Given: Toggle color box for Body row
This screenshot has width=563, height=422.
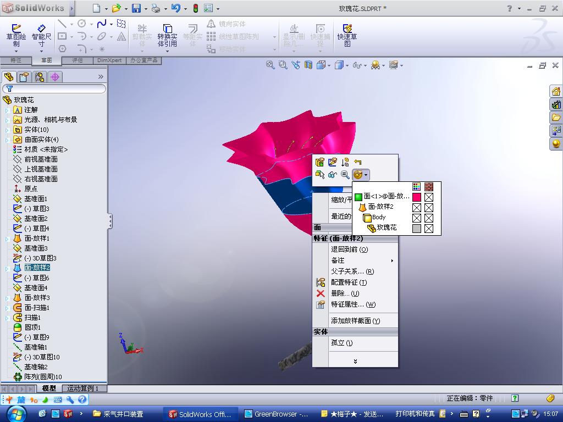Looking at the screenshot, I should (417, 218).
